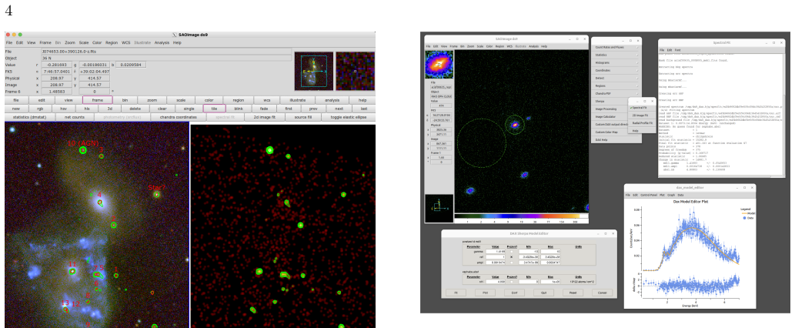Viewport: 795px width, 328px height.
Task: Go to the 'next' frame button
Action: 339,109
